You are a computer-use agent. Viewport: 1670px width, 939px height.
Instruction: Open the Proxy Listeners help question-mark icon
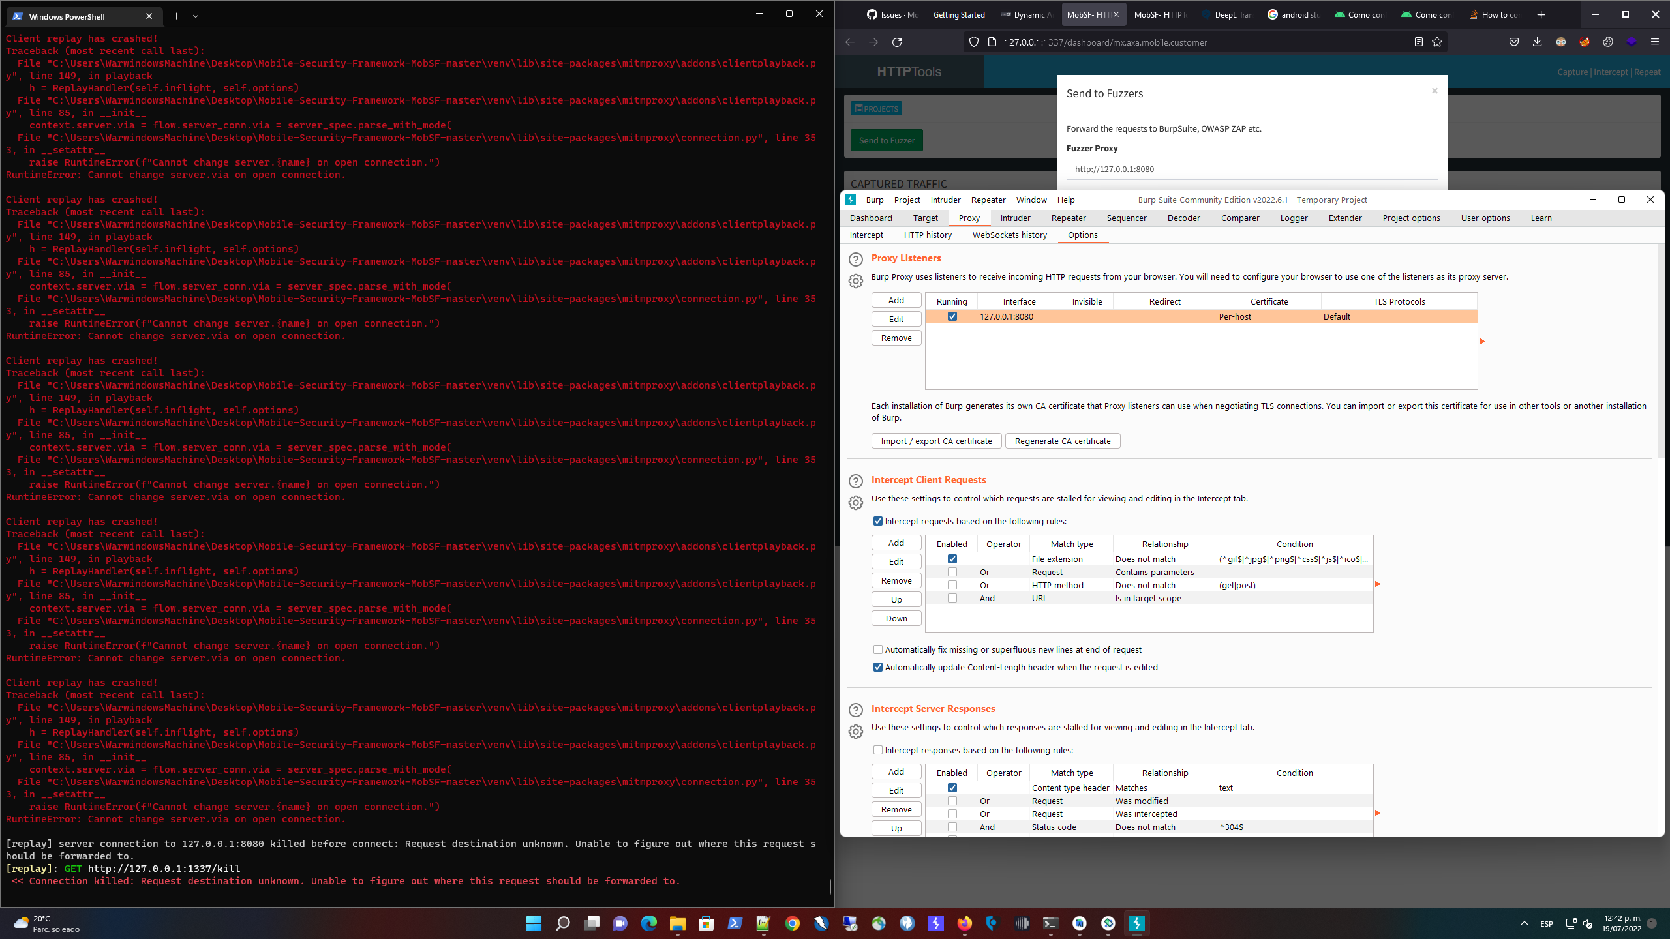857,260
